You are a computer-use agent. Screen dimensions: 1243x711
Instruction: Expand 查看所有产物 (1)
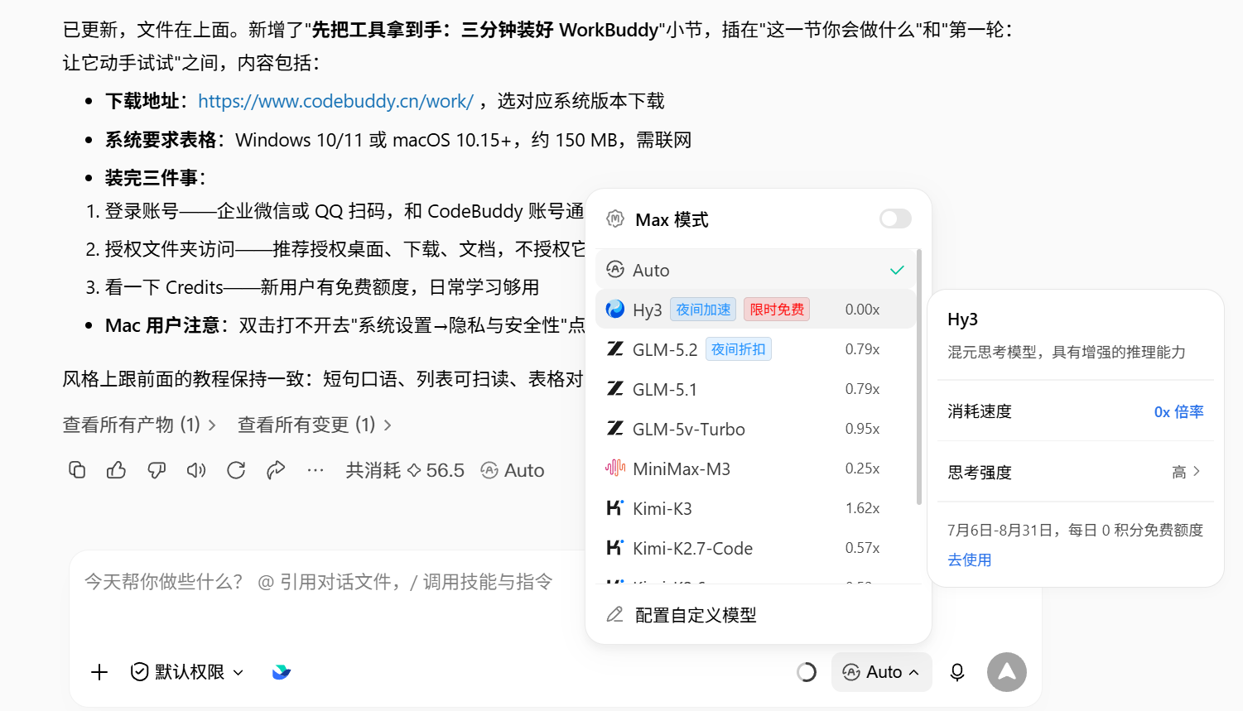pos(139,425)
